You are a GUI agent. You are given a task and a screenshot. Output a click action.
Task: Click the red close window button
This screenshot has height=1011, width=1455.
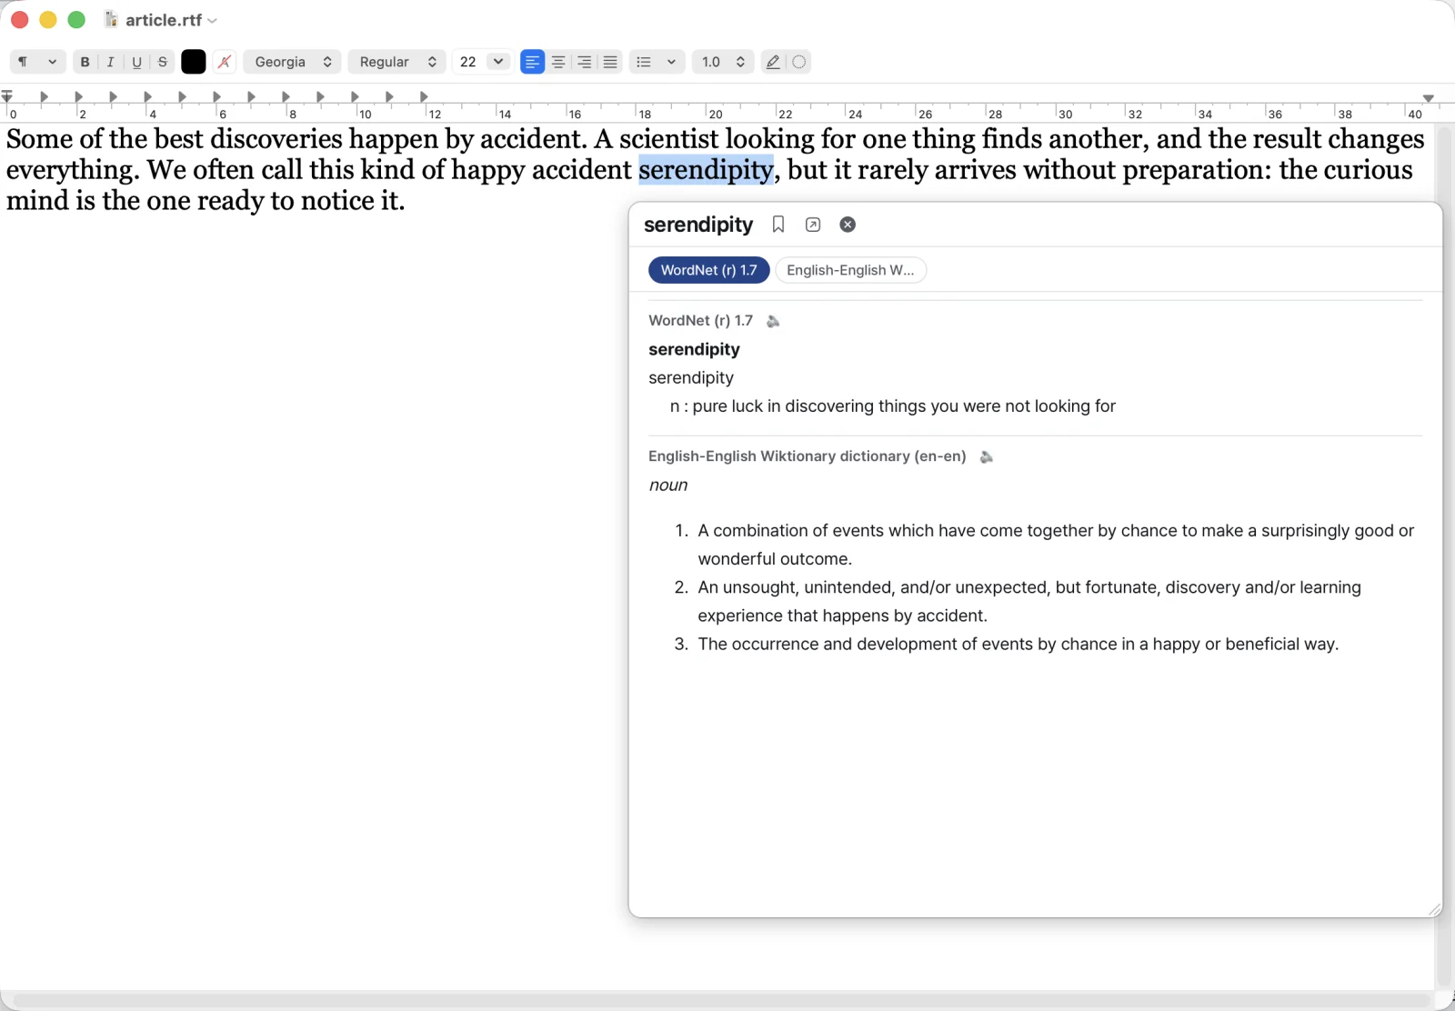(20, 20)
